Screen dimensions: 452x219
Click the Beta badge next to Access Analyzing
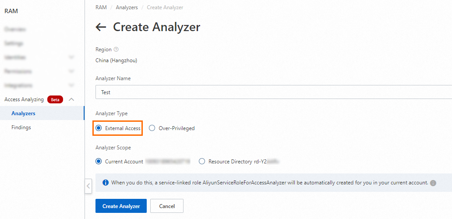(55, 99)
